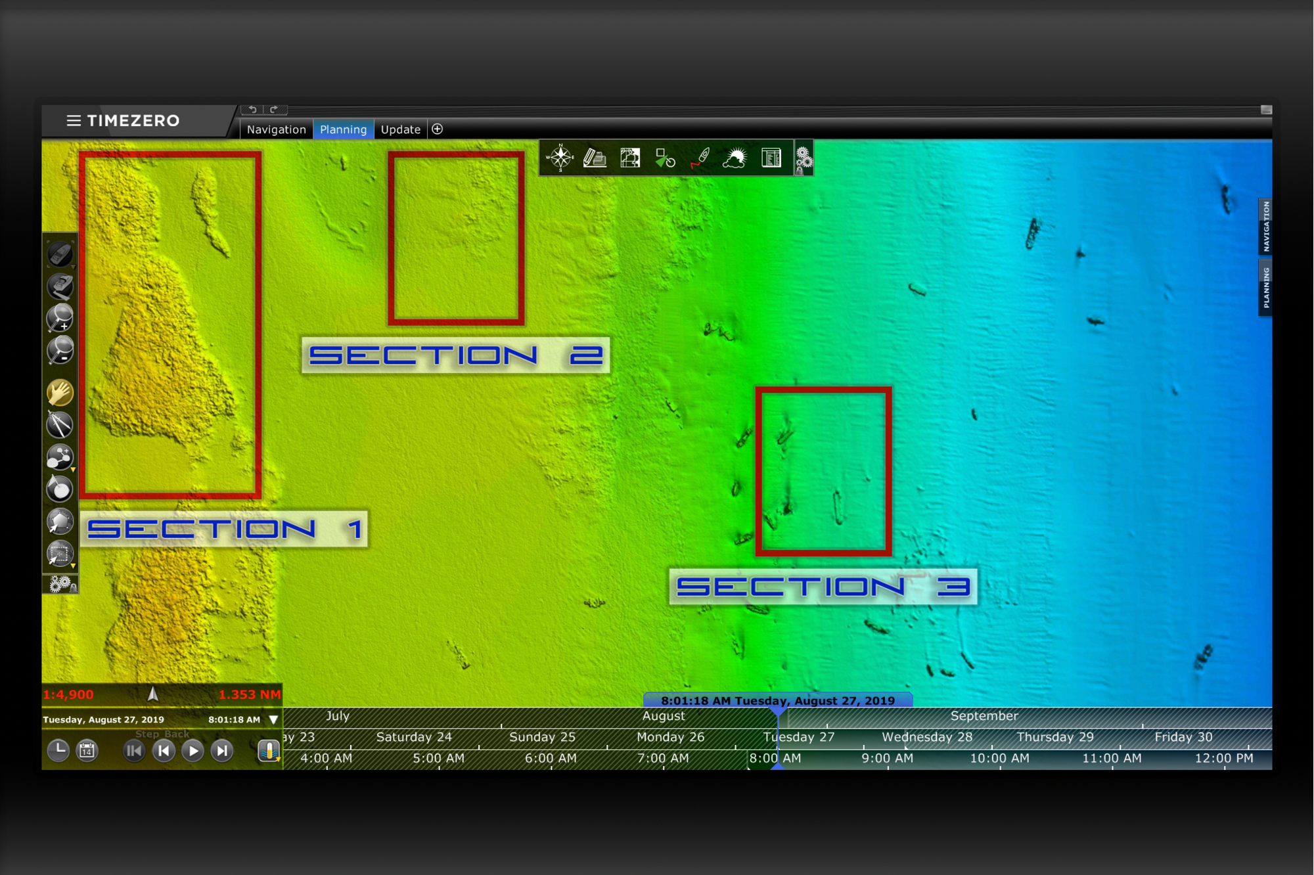Expand the selection tool options arrow
The height and width of the screenshot is (875, 1314).
click(73, 566)
